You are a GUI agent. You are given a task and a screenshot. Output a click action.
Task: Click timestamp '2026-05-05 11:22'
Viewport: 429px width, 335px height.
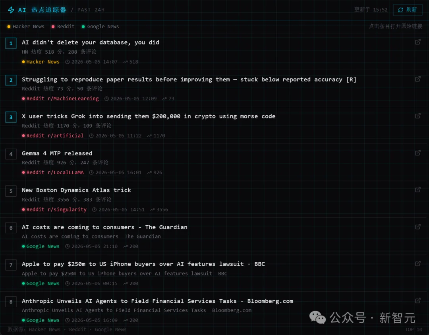pos(116,136)
